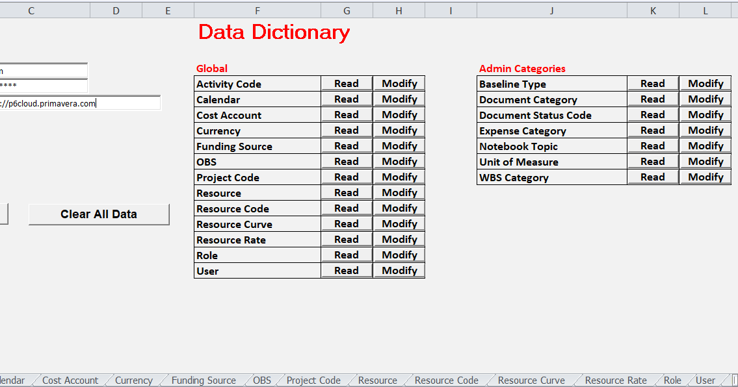
Task: Click Read button for Cost Account
Action: click(347, 114)
